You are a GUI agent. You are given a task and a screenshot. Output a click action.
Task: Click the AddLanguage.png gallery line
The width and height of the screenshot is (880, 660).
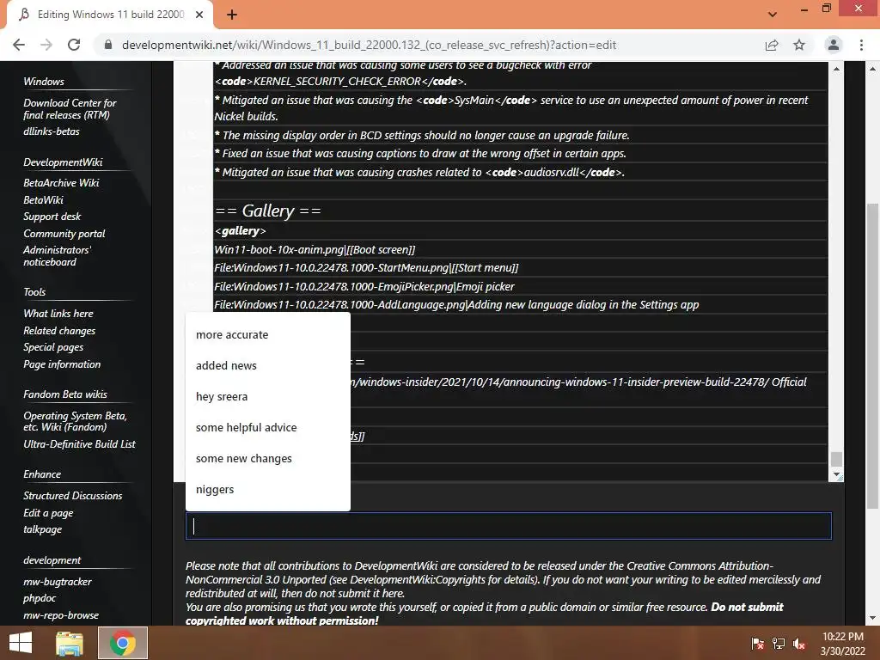coord(456,305)
